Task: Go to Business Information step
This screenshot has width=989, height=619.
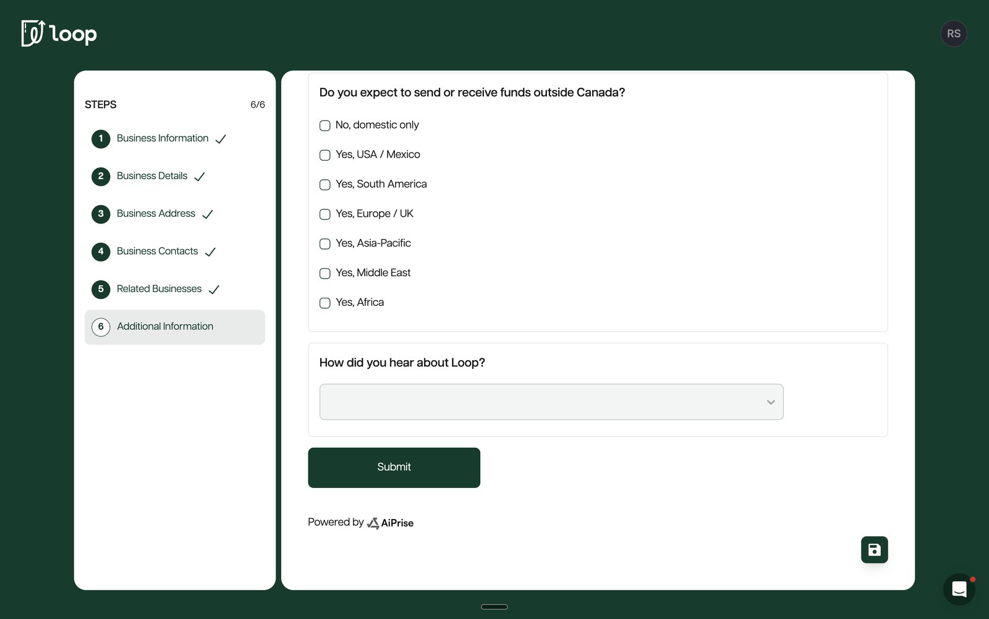Action: click(163, 138)
